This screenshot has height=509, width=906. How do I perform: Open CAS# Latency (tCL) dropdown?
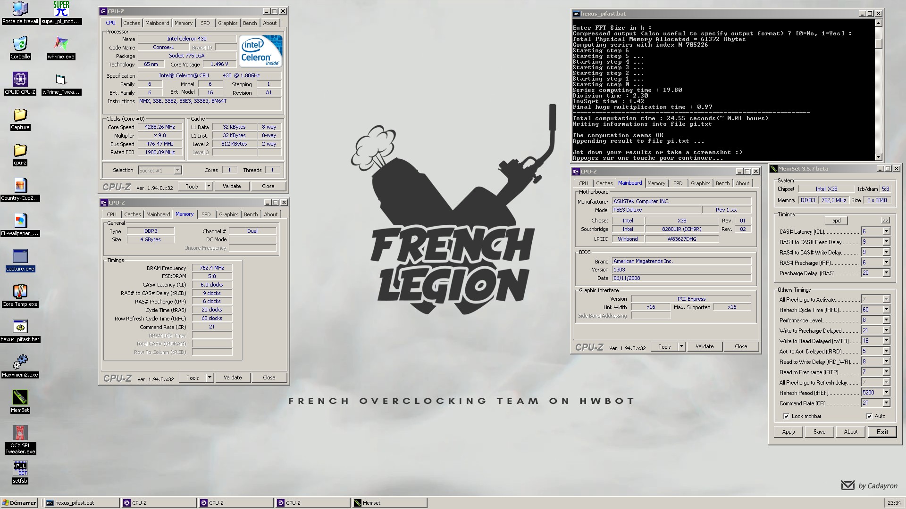pos(886,231)
